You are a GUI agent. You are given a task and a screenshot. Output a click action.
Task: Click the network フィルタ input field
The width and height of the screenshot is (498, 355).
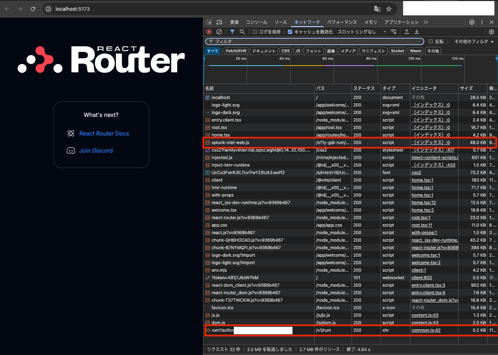314,41
